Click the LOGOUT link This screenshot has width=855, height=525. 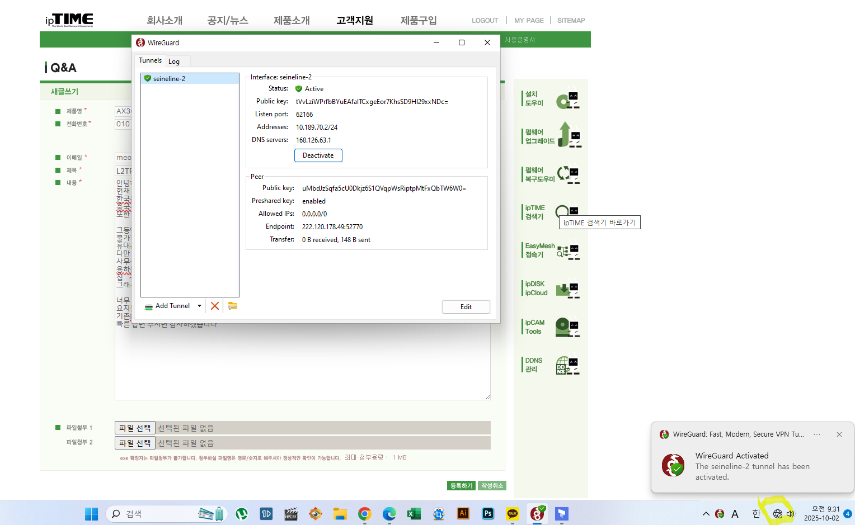point(485,21)
